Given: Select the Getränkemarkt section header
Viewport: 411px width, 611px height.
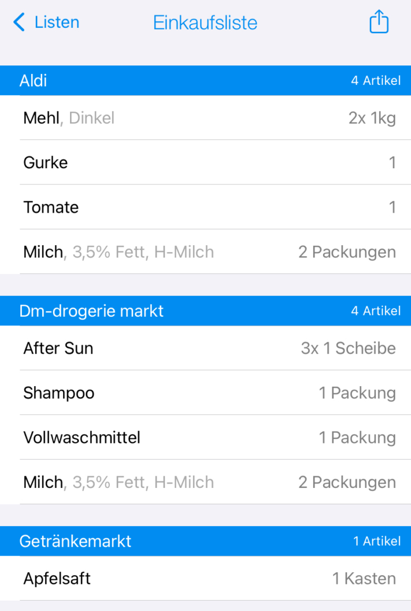Looking at the screenshot, I should 205,541.
